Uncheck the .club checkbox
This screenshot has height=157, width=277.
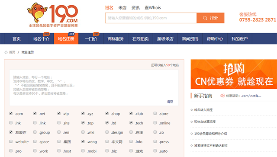(x=131, y=113)
